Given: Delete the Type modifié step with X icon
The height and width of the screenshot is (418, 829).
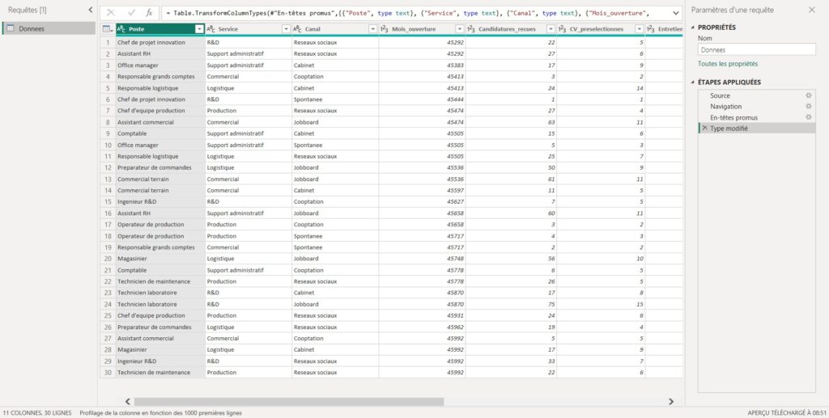Looking at the screenshot, I should (704, 129).
